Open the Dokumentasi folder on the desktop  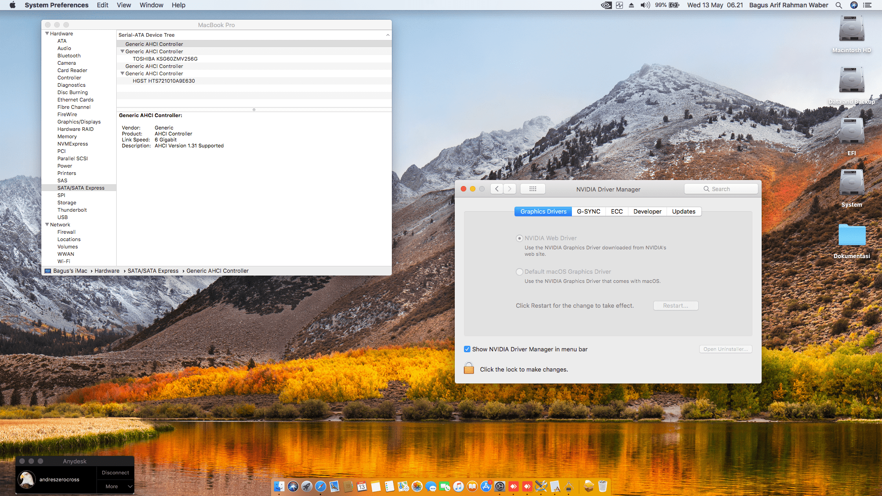tap(851, 235)
